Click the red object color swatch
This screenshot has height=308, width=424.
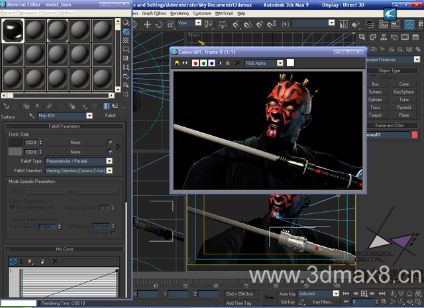[415, 134]
